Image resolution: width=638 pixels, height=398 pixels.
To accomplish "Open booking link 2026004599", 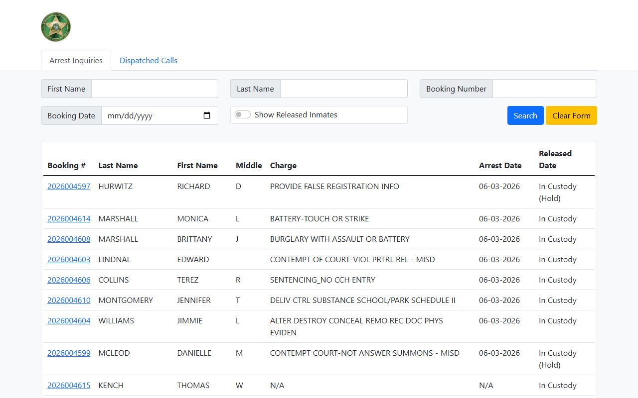I will [x=69, y=353].
